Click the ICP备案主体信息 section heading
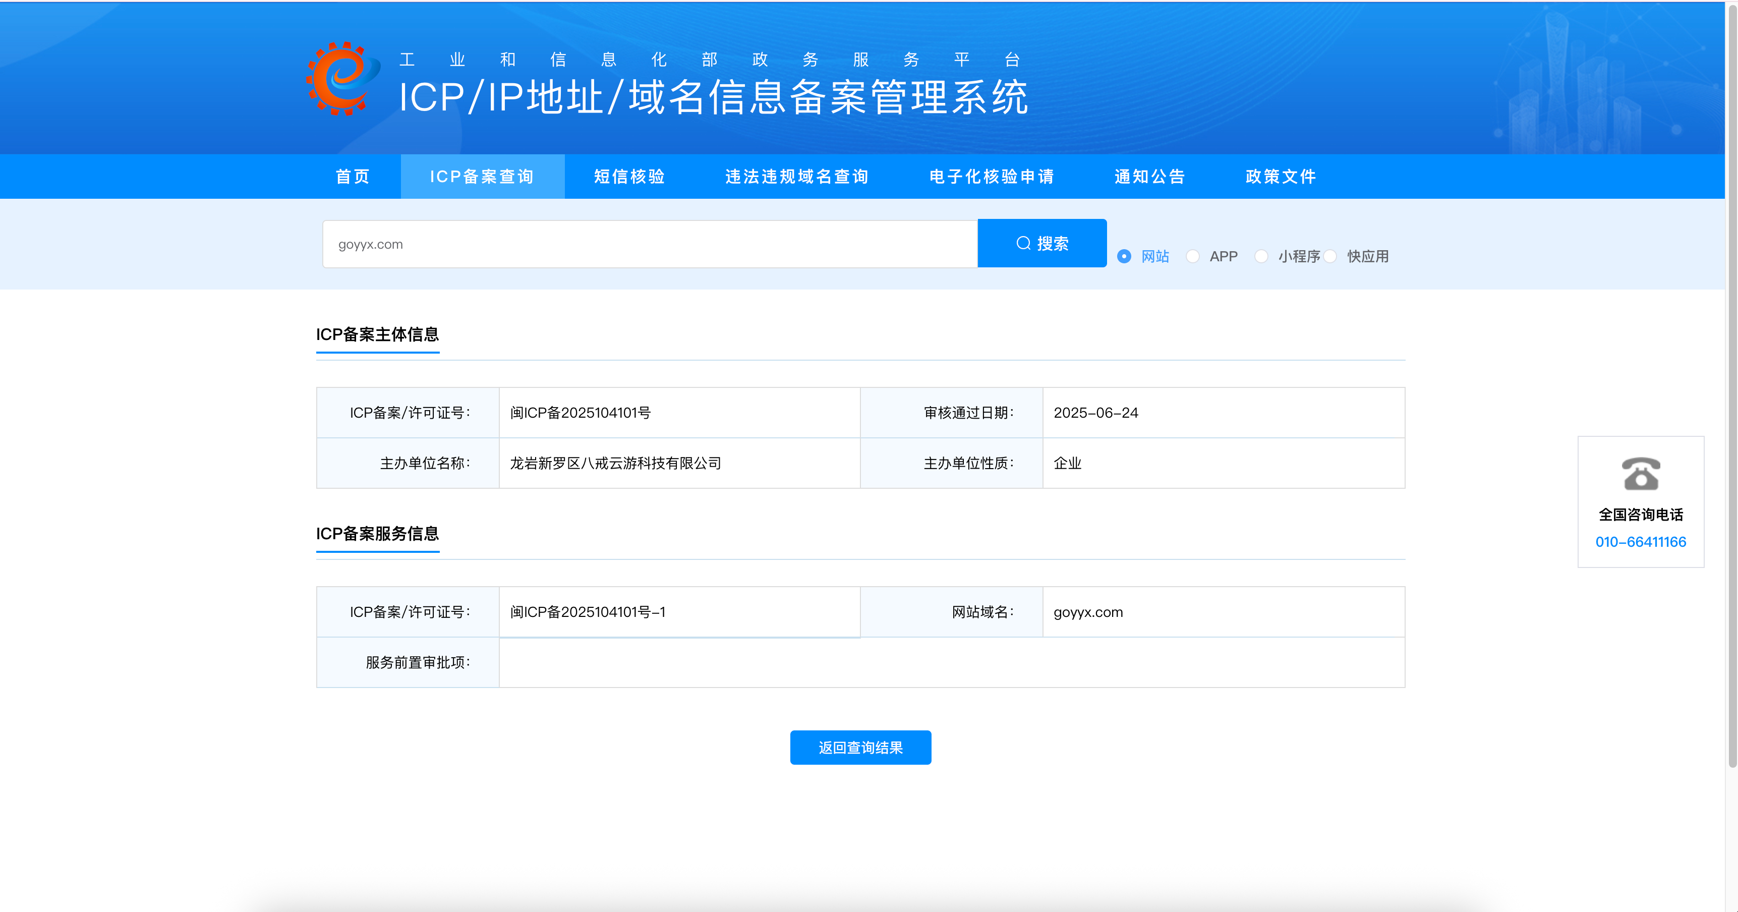 [377, 334]
